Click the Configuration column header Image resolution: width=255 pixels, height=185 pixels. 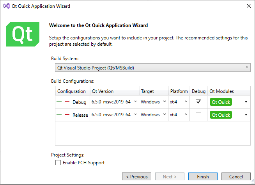73,91
